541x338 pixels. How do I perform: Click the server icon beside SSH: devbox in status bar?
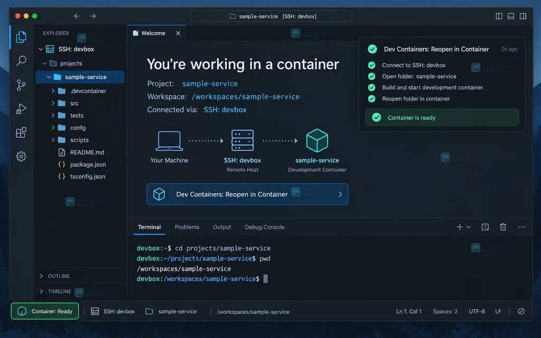95,312
